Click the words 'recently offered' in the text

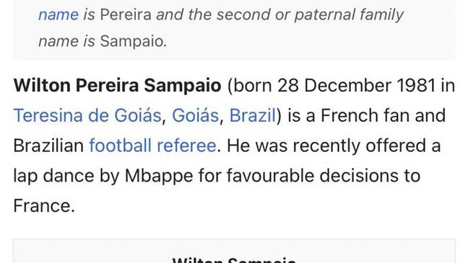point(326,146)
